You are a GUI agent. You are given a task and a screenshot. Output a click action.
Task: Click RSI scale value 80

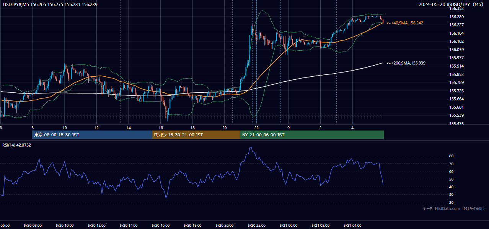pyautogui.click(x=452, y=156)
